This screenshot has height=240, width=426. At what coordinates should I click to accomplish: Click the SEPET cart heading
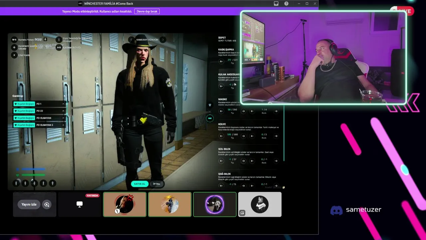pyautogui.click(x=222, y=38)
